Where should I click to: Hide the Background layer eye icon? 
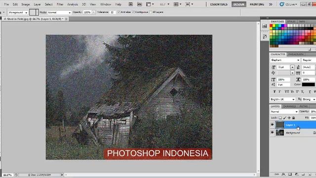(x=272, y=133)
